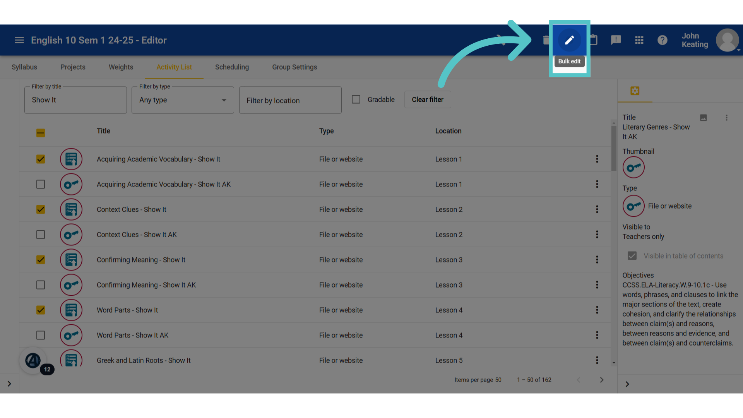Open the feedback message icon

point(616,40)
